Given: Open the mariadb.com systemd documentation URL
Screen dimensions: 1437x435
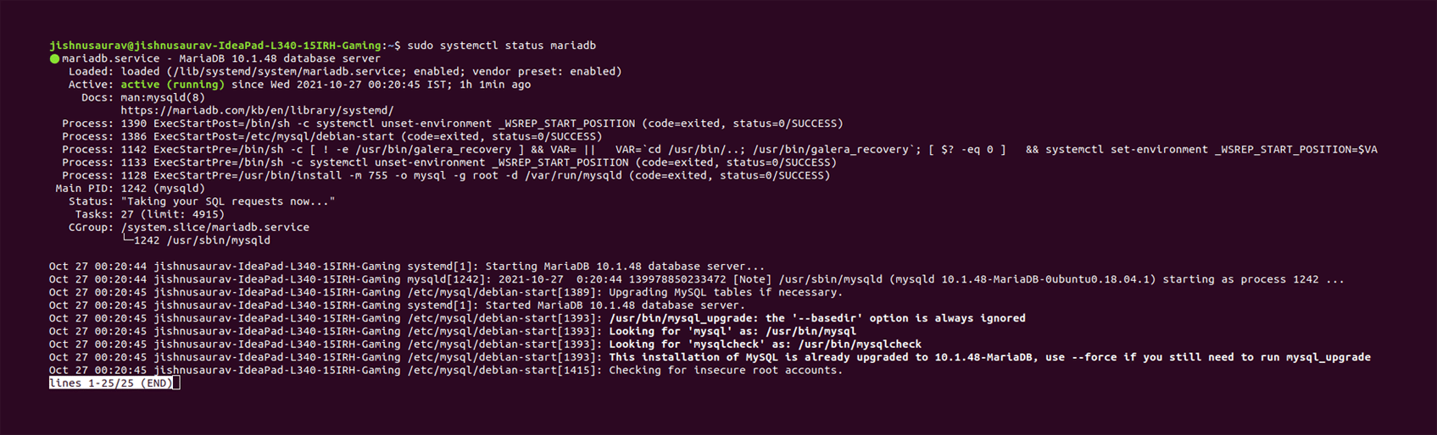Looking at the screenshot, I should click(257, 111).
